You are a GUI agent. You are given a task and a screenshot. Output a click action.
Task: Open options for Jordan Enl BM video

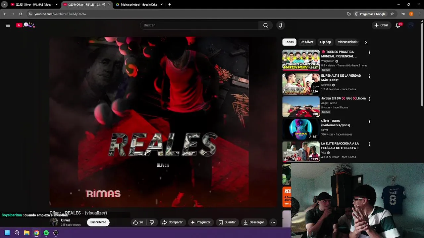pyautogui.click(x=369, y=99)
